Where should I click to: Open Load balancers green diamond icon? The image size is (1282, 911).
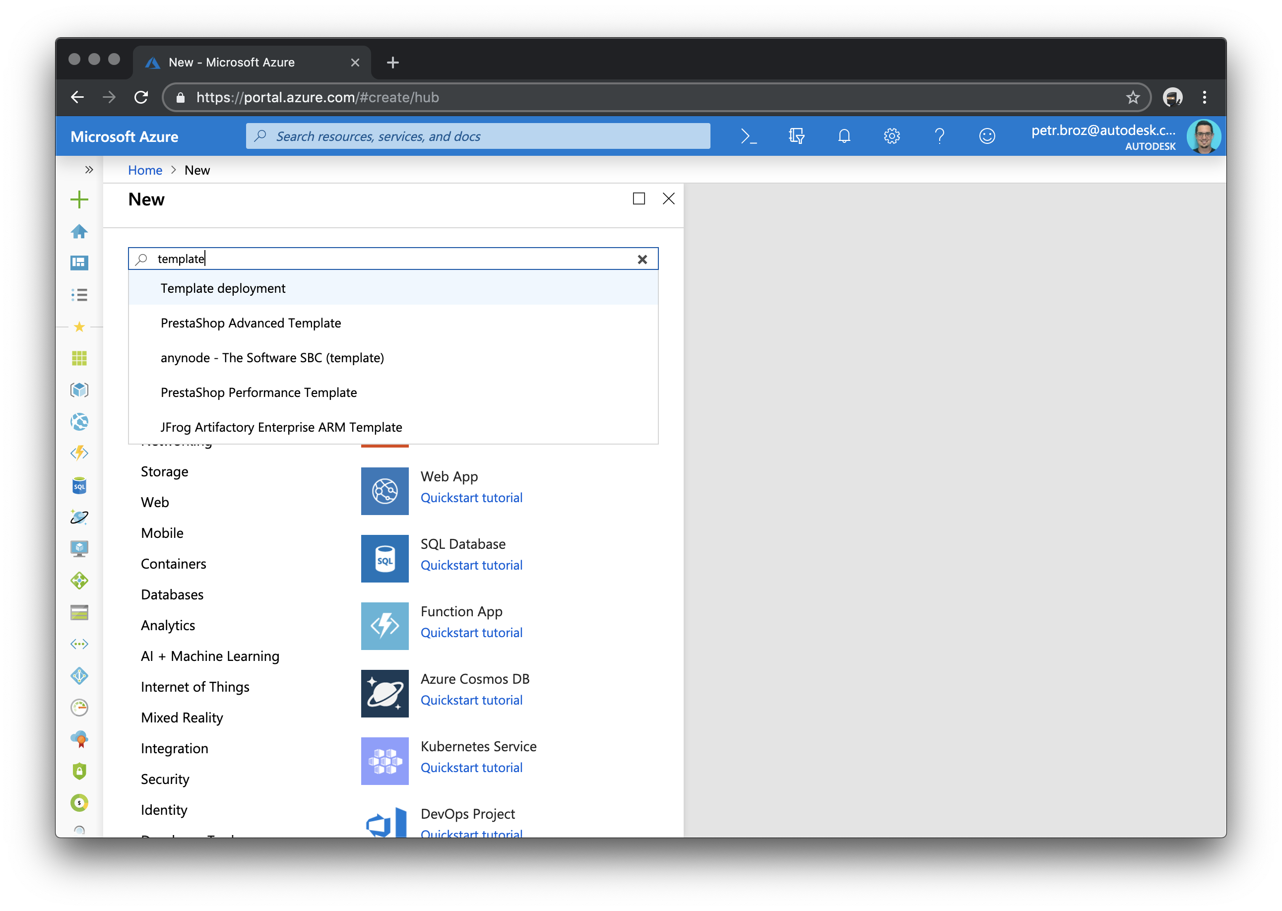click(x=79, y=581)
